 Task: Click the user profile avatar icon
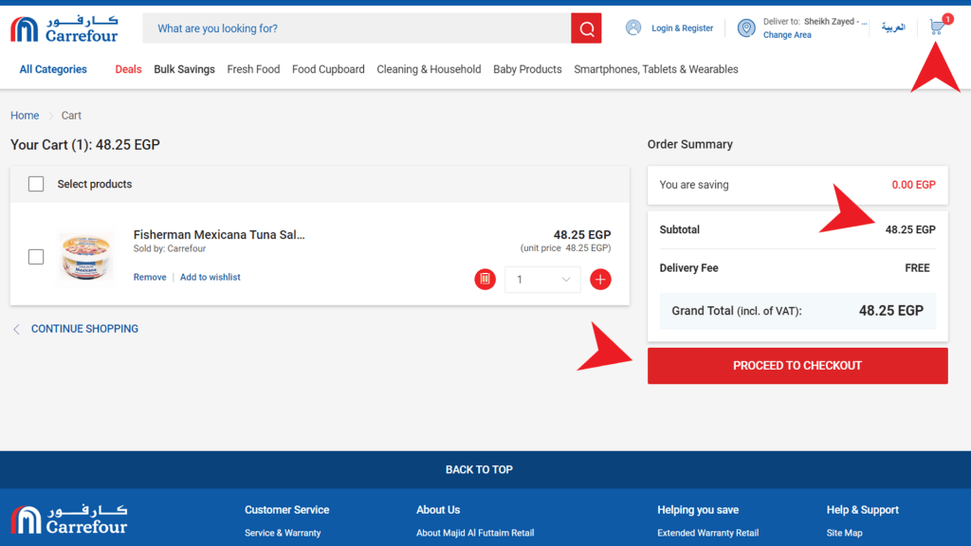coord(632,27)
